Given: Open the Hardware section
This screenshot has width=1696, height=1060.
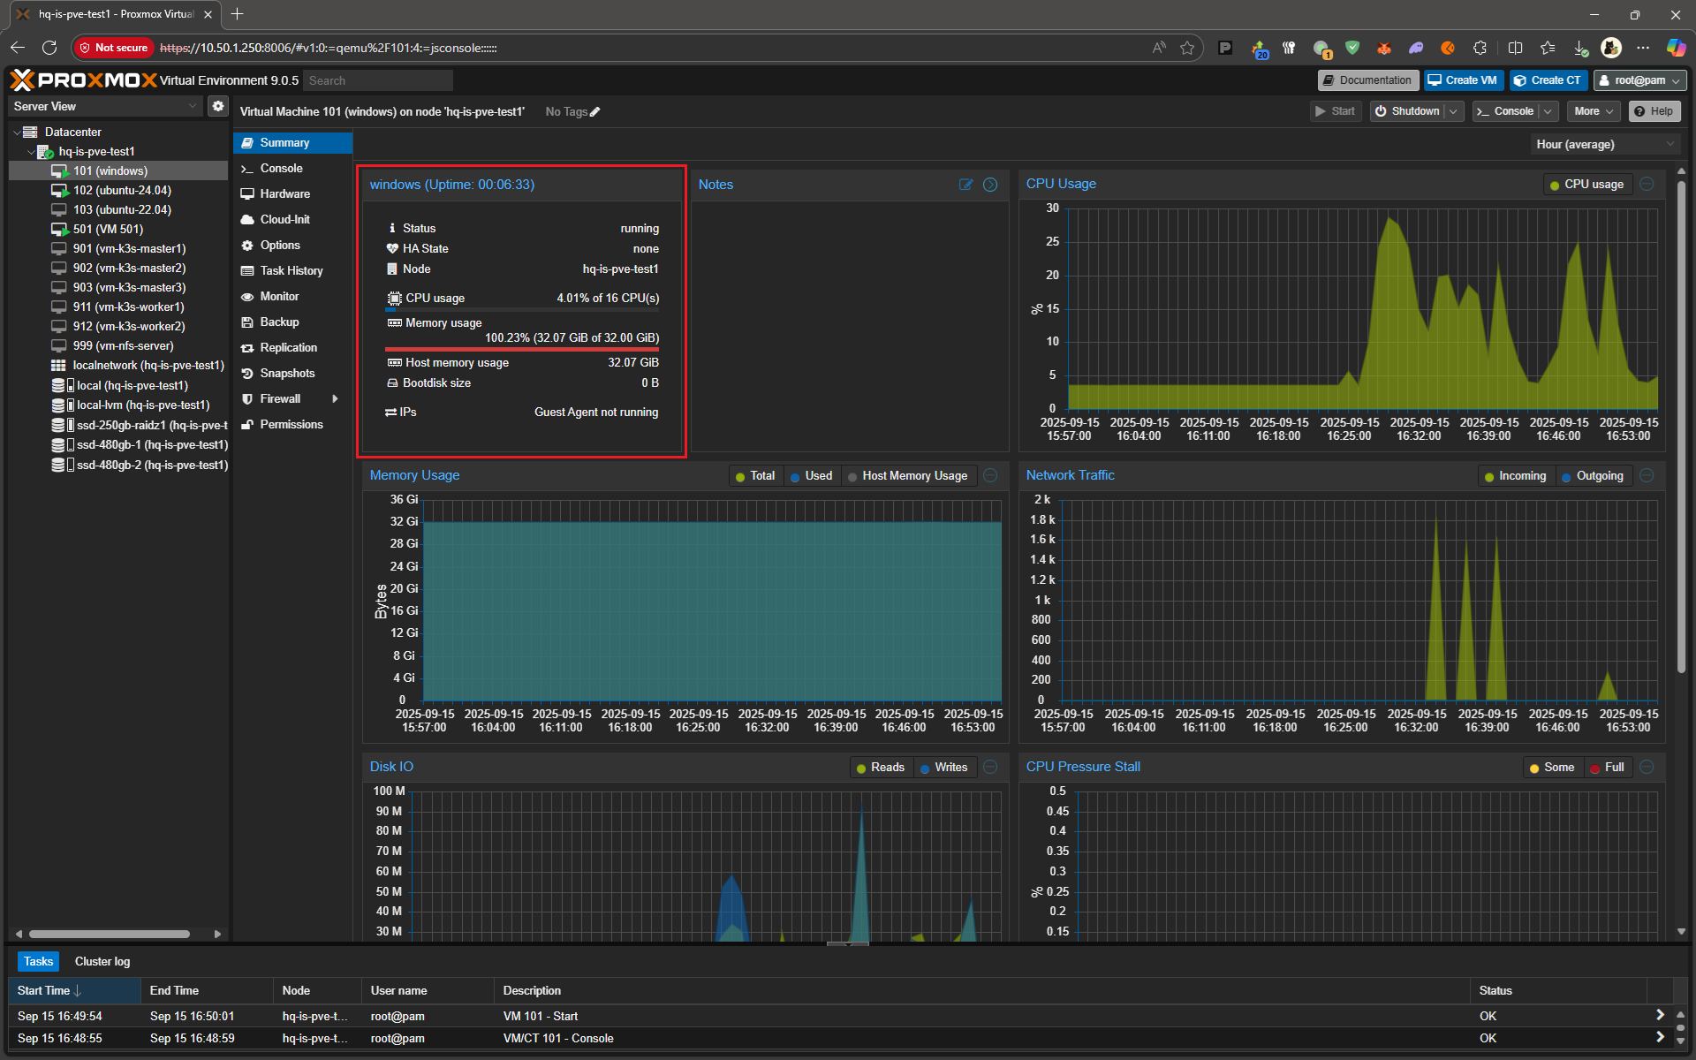Looking at the screenshot, I should (x=293, y=193).
